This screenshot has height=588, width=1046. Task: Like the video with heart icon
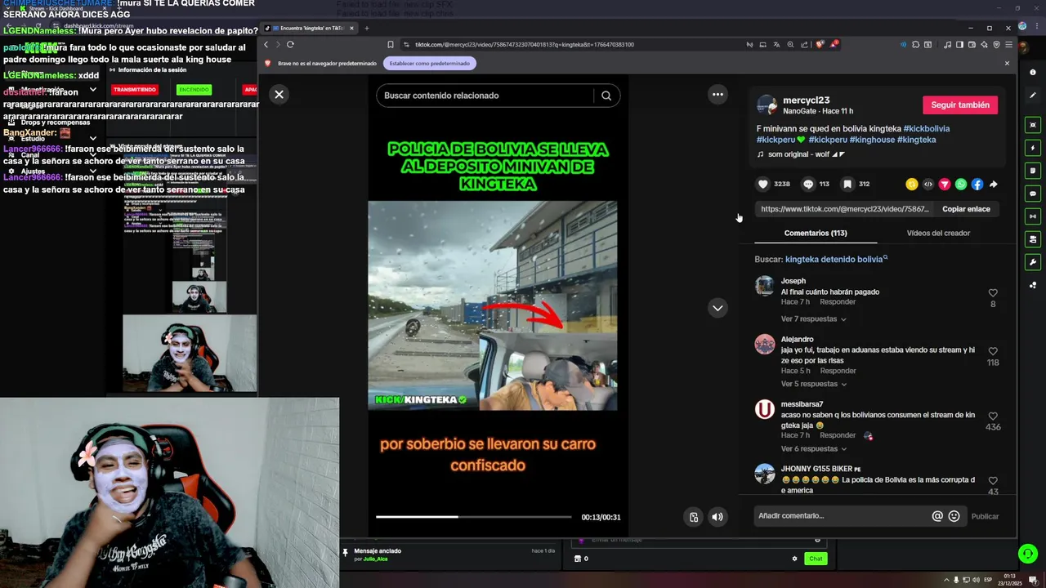763,184
